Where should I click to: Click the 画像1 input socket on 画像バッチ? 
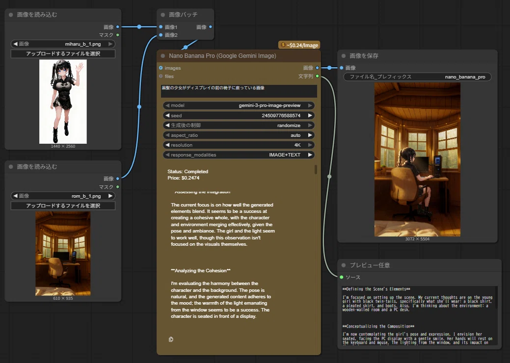click(x=161, y=27)
